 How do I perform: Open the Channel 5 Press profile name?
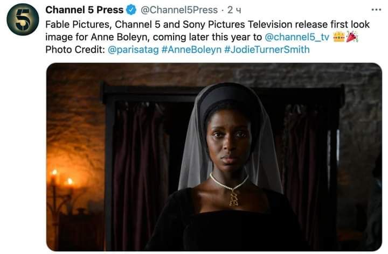point(85,10)
